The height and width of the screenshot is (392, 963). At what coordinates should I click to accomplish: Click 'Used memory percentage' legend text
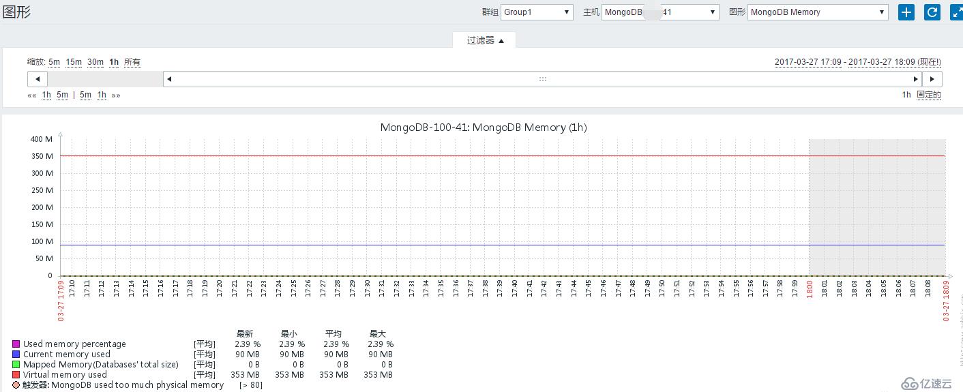coord(74,344)
